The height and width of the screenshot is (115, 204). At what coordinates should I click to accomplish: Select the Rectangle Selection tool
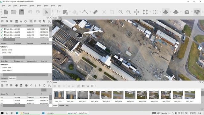point(55,12)
